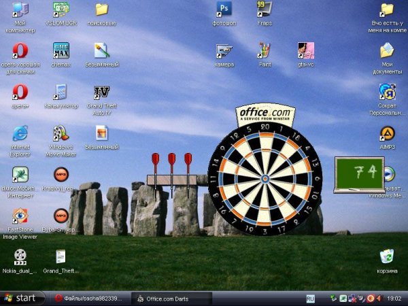Open the RU language indicator
This screenshot has height=306, width=408.
(310, 298)
